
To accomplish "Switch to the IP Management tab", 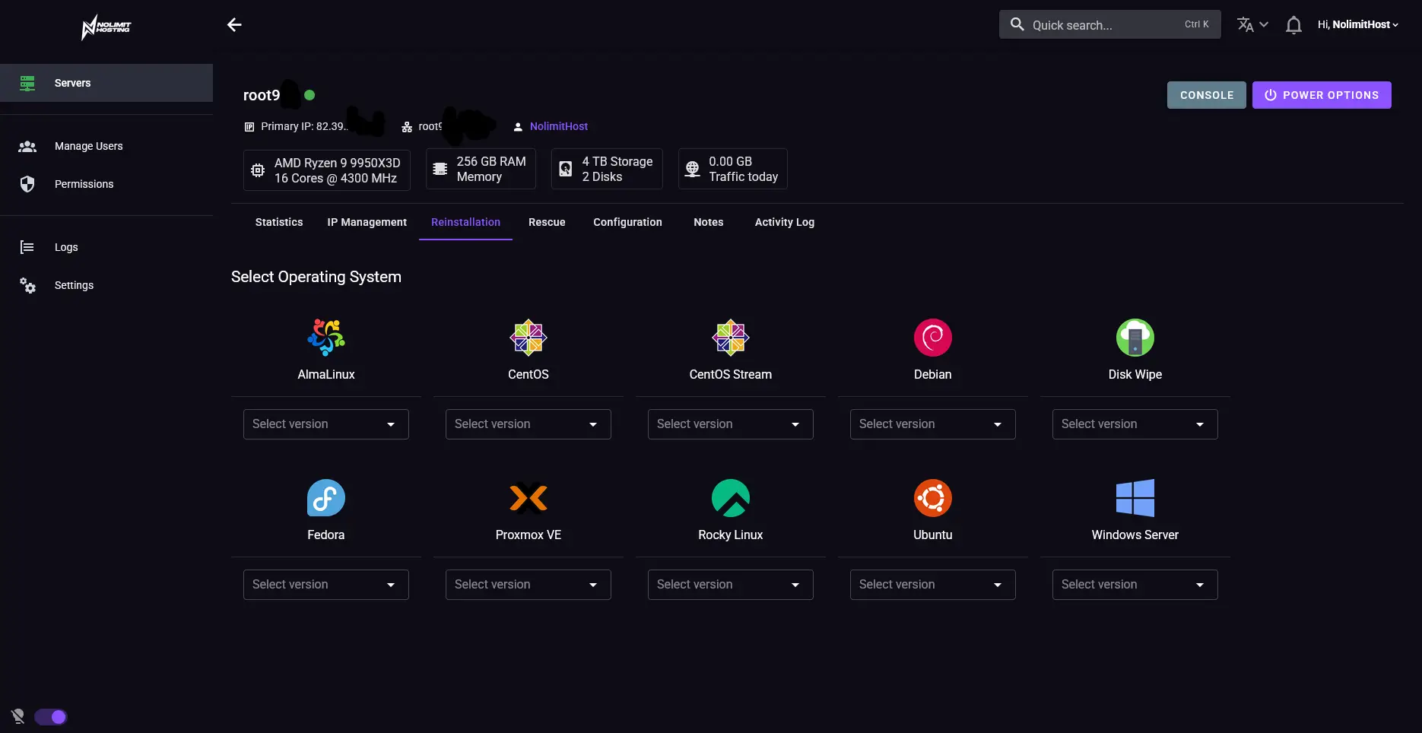I will [367, 222].
